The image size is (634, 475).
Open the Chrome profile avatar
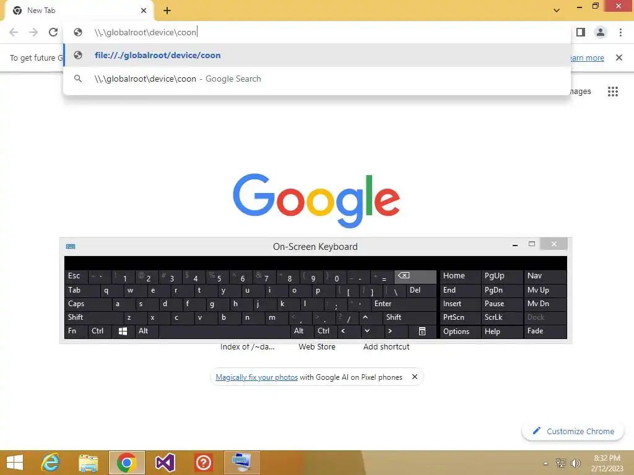pyautogui.click(x=601, y=32)
